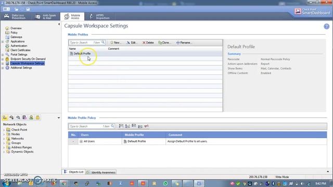The width and height of the screenshot is (333, 187).
Task: Select the Users objects icon
Action: coord(31,117)
